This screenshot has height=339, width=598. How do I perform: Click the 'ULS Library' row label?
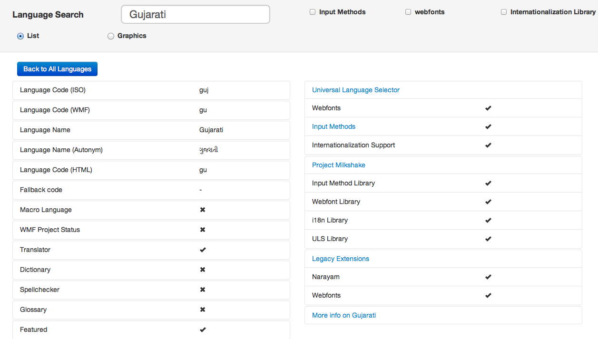click(x=330, y=239)
